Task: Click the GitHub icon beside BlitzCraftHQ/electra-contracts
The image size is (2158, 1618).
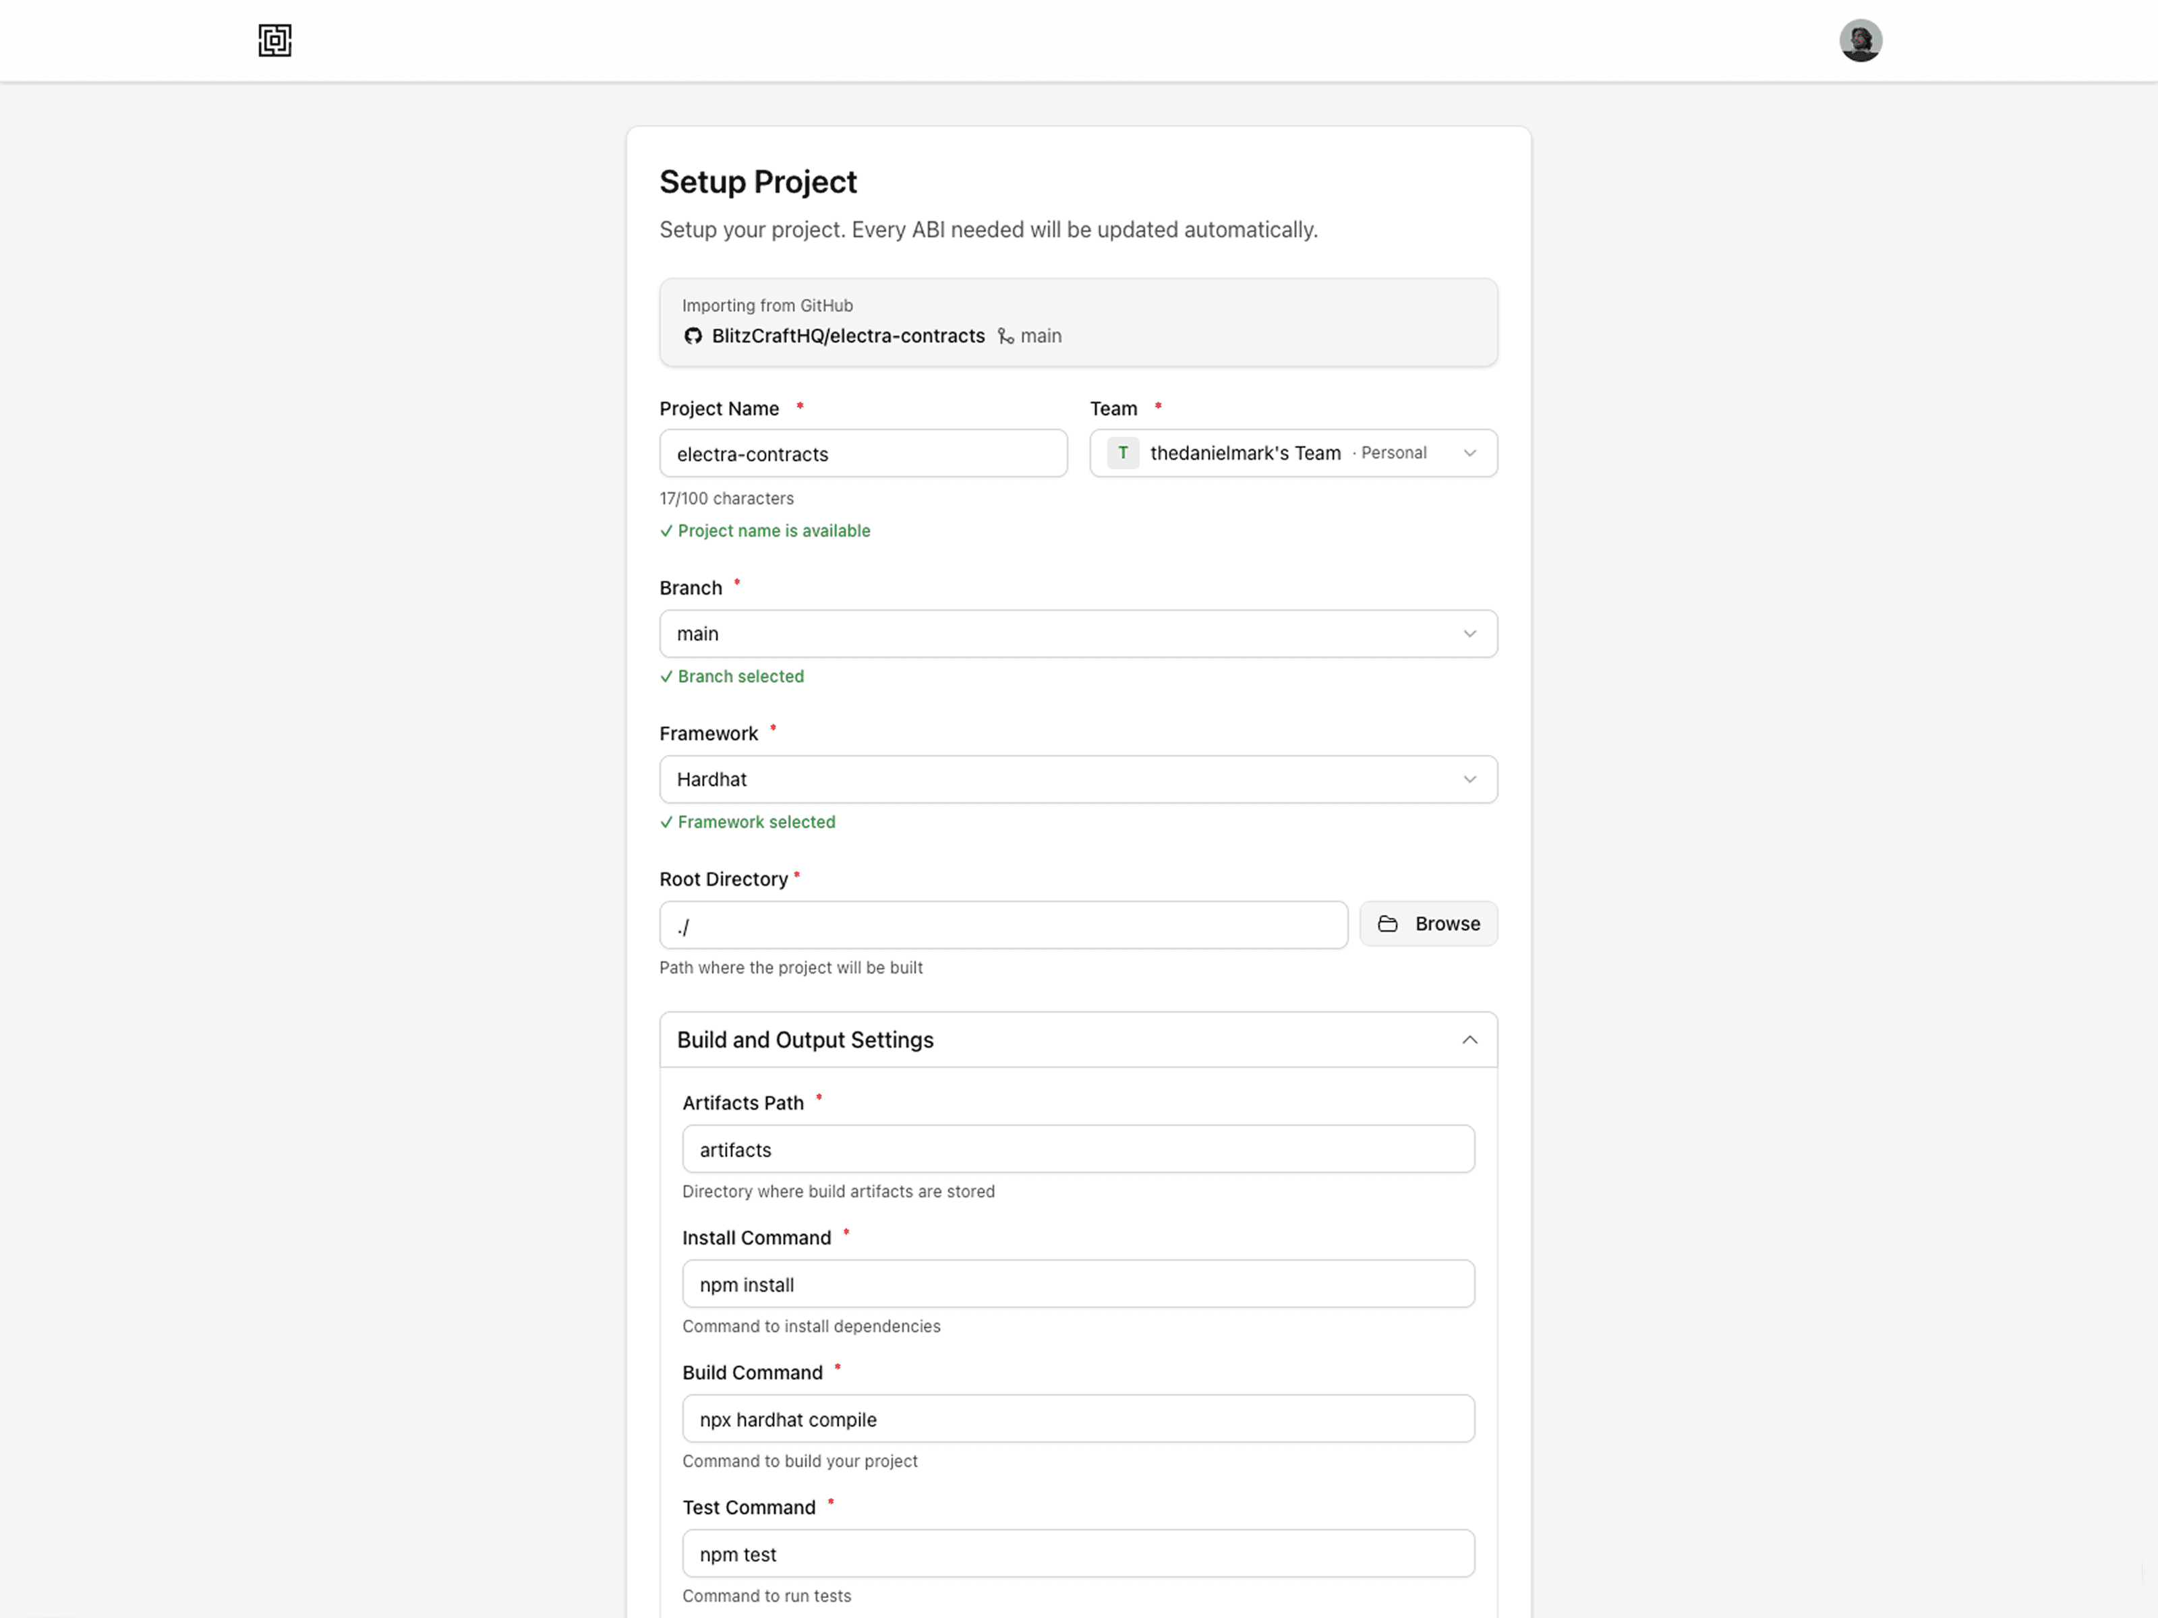Action: (693, 336)
